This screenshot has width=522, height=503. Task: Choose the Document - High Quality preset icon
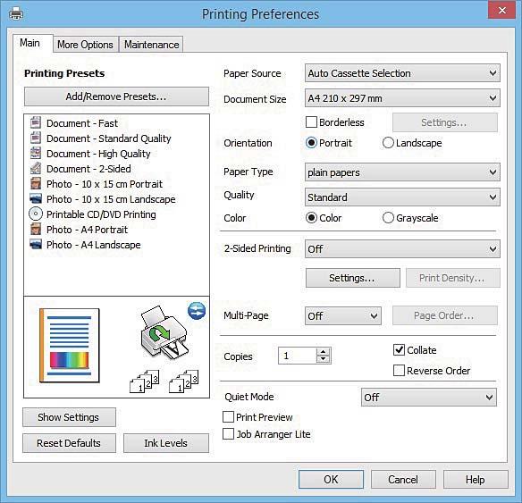pyautogui.click(x=36, y=153)
